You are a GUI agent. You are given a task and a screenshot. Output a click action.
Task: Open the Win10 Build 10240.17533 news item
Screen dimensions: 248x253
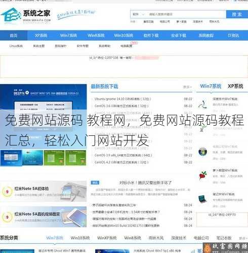click(126, 226)
